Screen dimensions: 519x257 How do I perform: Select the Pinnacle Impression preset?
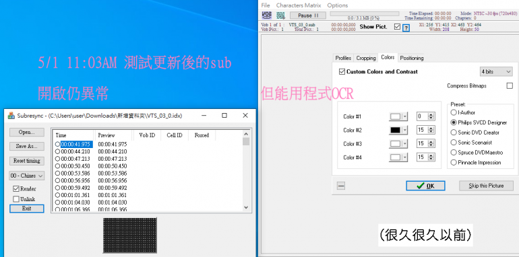(x=454, y=163)
